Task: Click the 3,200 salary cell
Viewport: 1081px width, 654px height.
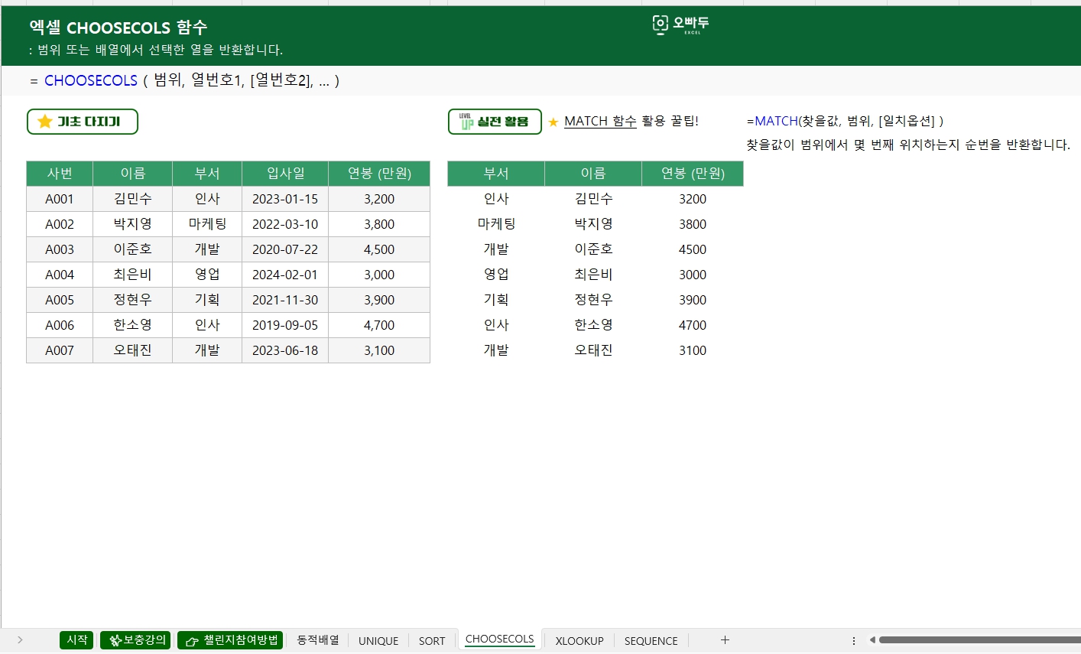Action: point(379,199)
